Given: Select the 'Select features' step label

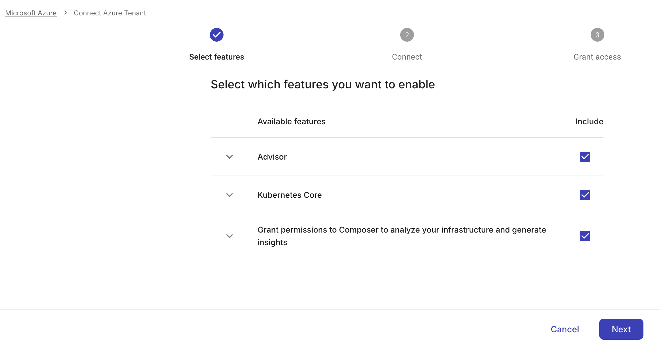Looking at the screenshot, I should coord(216,57).
